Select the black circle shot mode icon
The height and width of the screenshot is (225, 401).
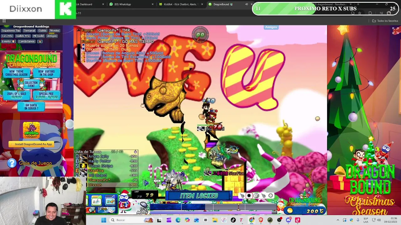click(x=249, y=196)
